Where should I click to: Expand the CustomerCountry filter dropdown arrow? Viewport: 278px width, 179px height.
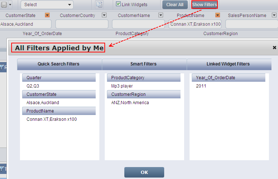click(x=104, y=15)
